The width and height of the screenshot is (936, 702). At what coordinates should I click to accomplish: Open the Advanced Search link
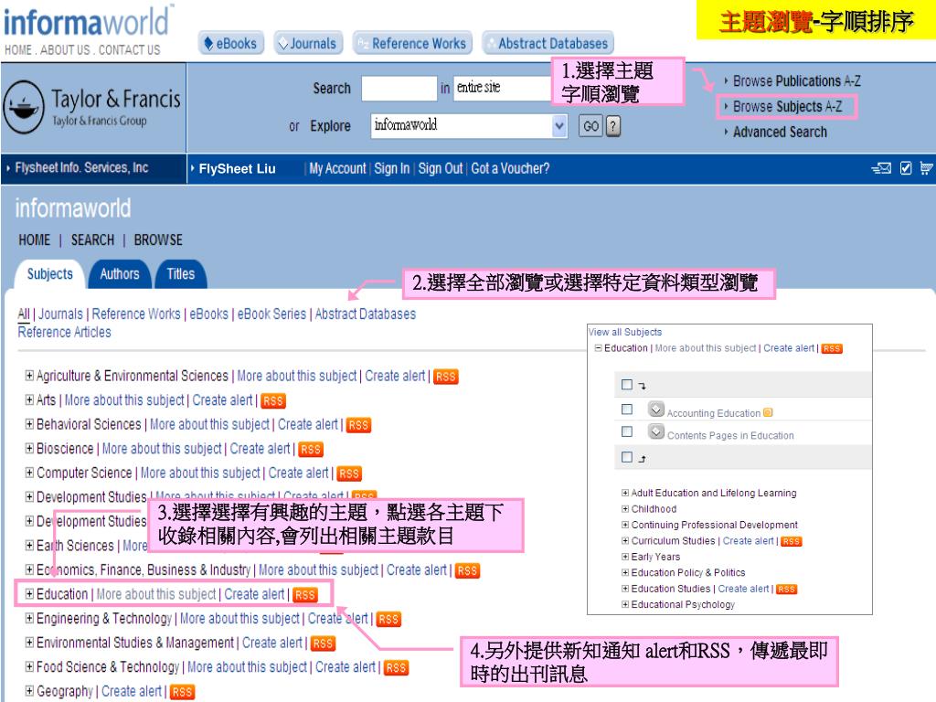pos(780,132)
